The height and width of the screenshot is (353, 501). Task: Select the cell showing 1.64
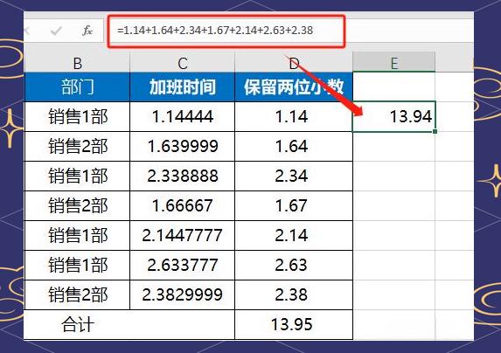tap(294, 146)
